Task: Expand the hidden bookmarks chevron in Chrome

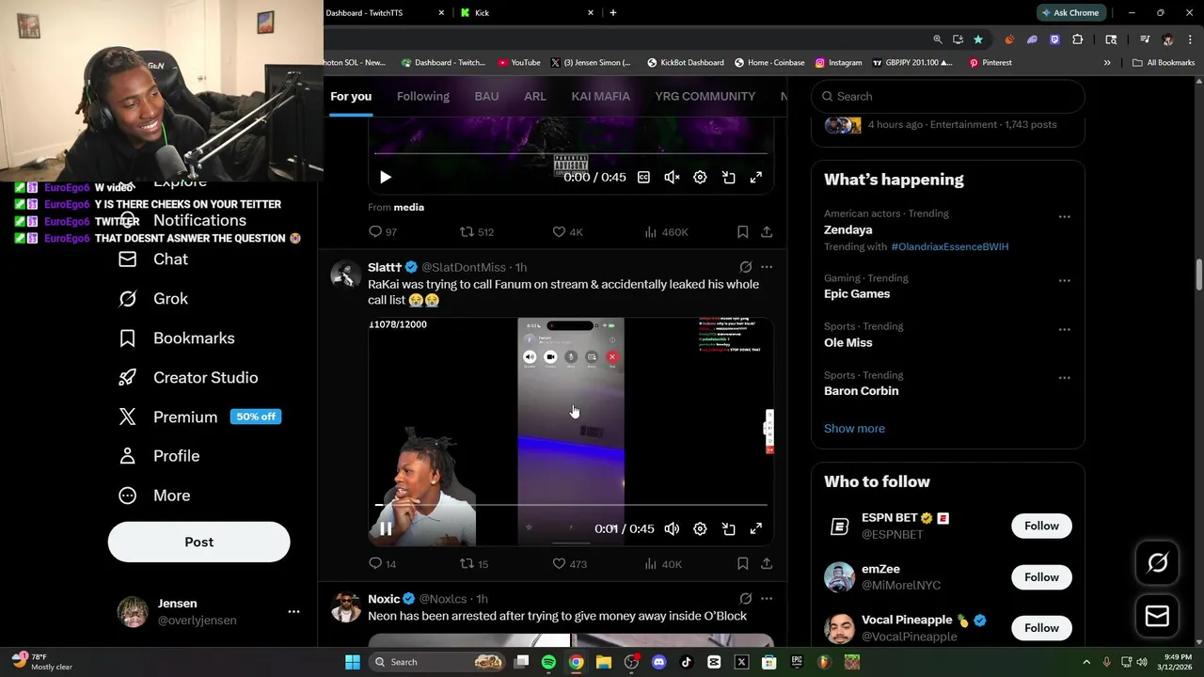Action: click(1107, 63)
